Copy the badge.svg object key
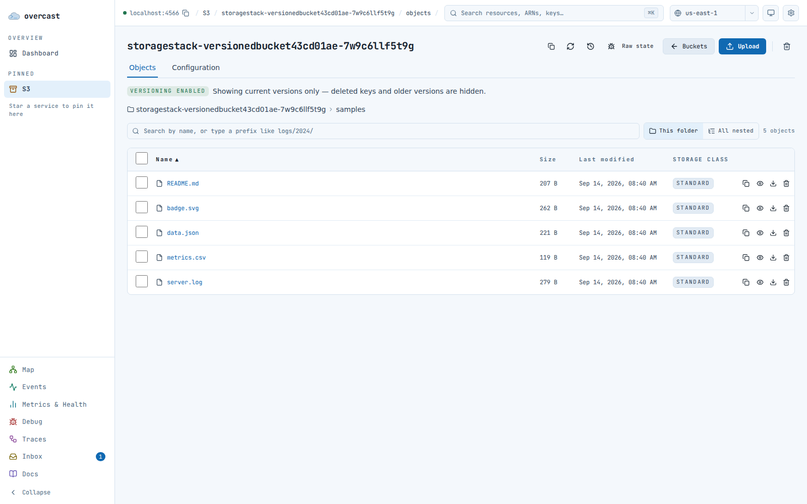 click(x=746, y=208)
